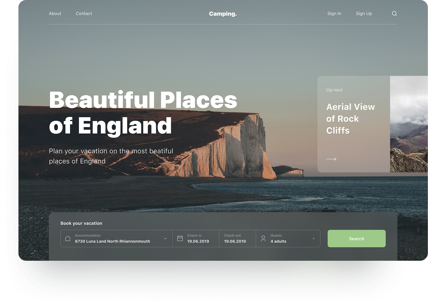Click the Sign In link

tap(334, 14)
